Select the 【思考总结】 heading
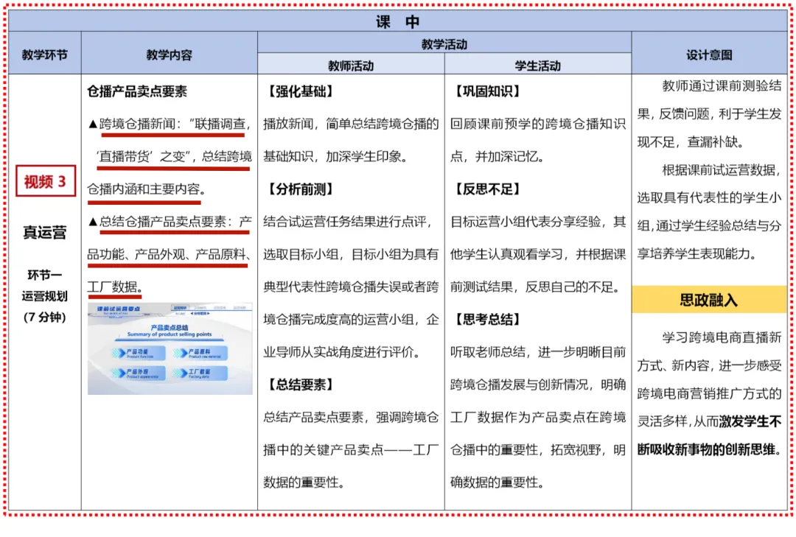This screenshot has height=537, width=796. (x=487, y=319)
